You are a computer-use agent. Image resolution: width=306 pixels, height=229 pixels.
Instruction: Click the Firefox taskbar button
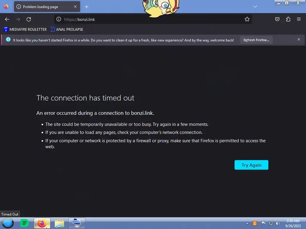42,223
